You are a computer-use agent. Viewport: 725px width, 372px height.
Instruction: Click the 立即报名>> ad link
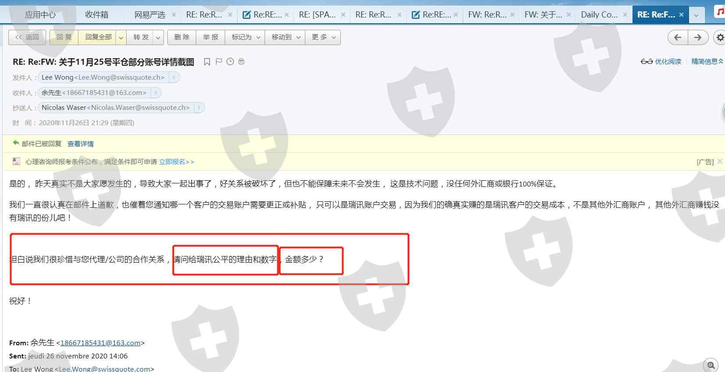point(177,162)
